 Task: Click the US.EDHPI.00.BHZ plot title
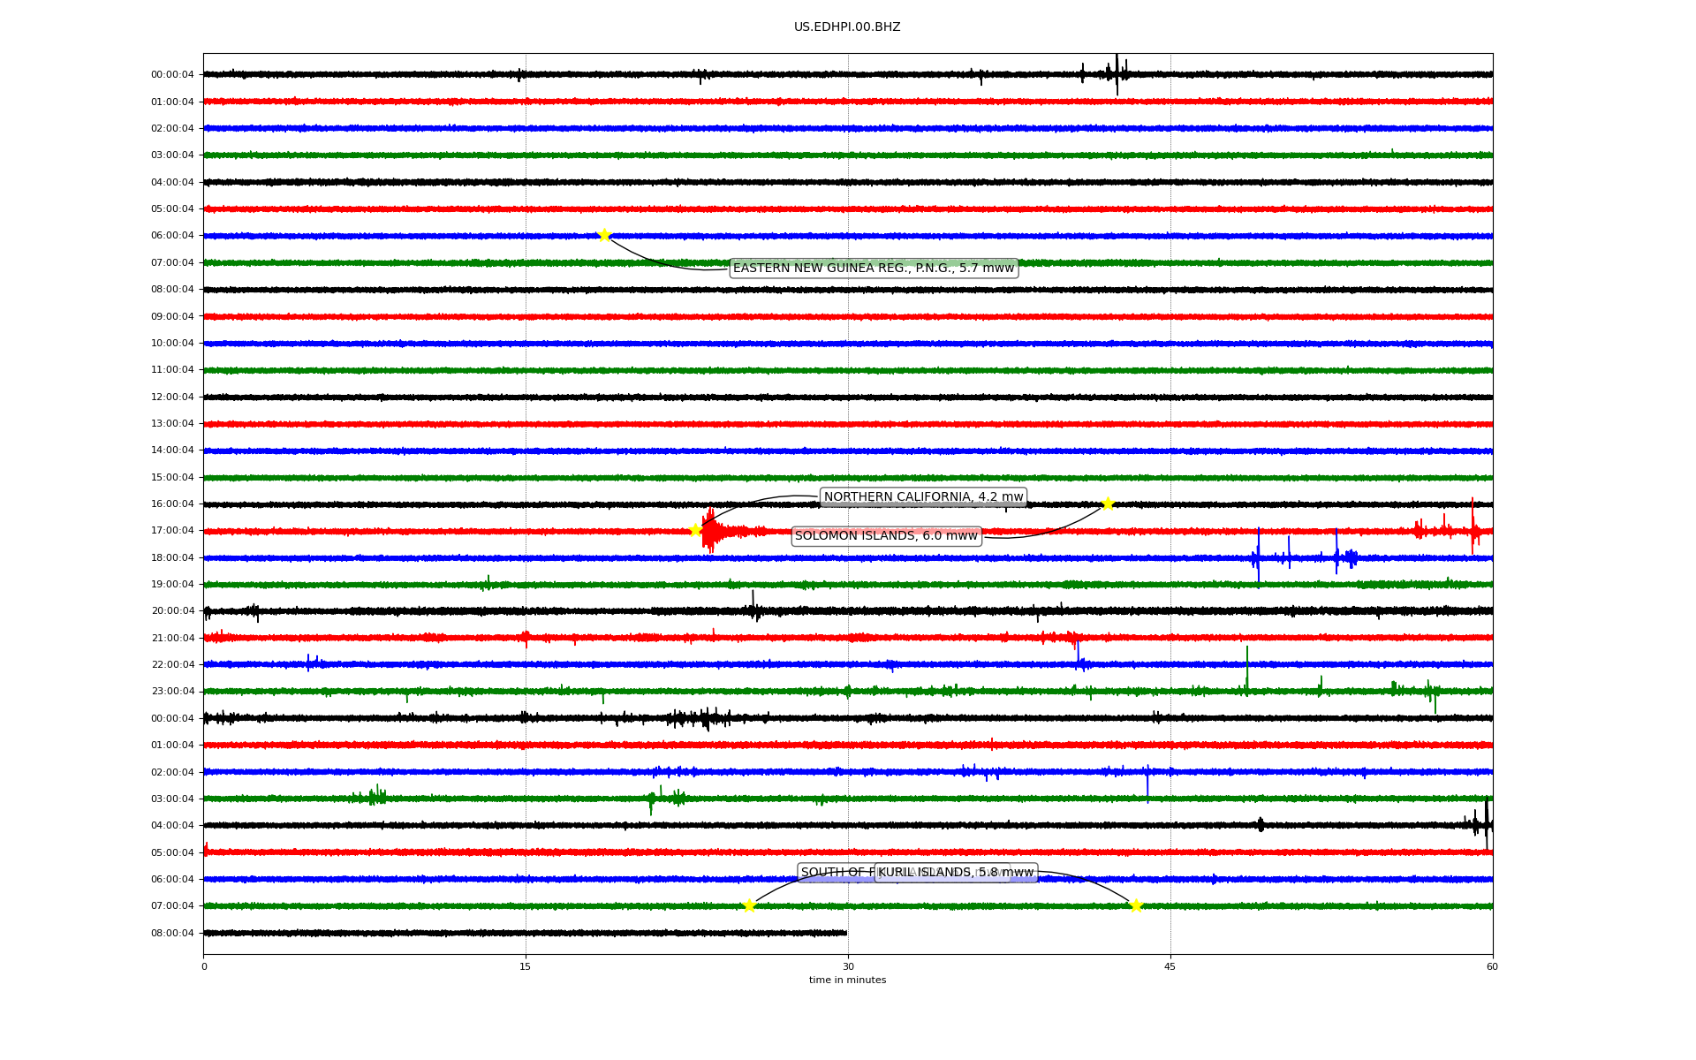[847, 27]
